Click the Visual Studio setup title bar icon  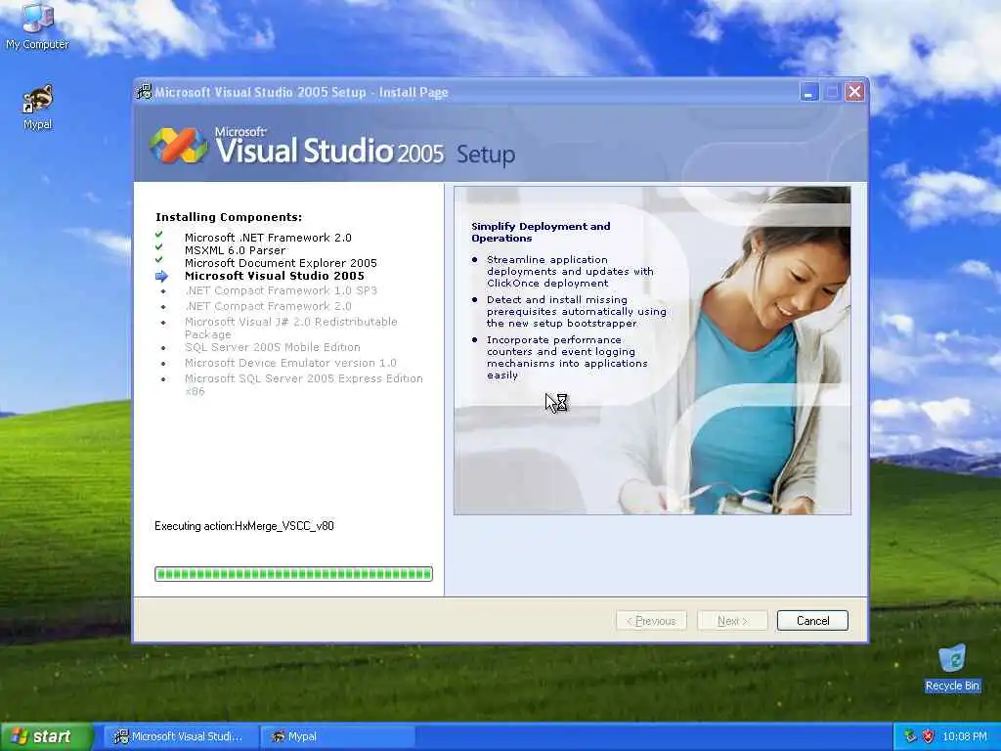tap(145, 92)
